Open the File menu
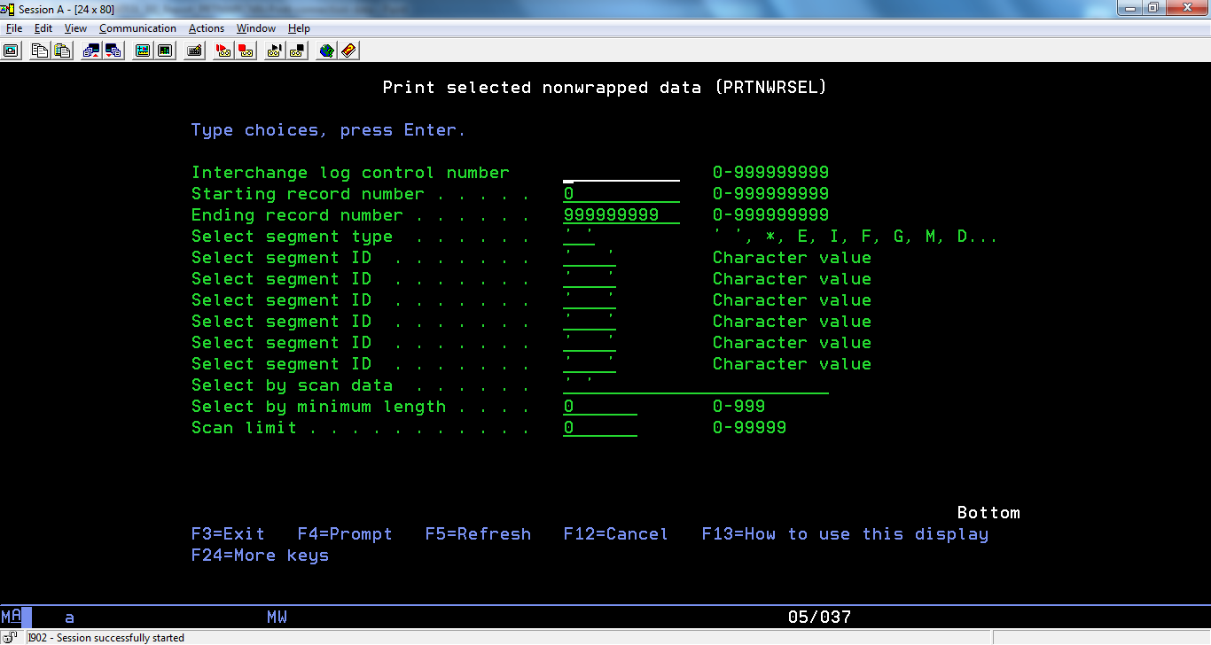This screenshot has height=645, width=1211. (x=13, y=28)
